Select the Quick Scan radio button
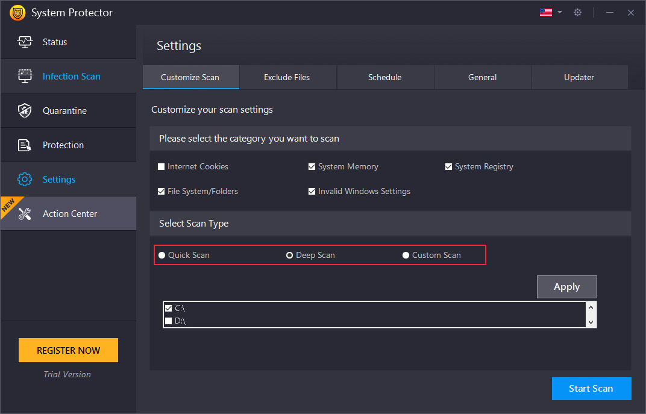The height and width of the screenshot is (414, 646). coord(161,255)
